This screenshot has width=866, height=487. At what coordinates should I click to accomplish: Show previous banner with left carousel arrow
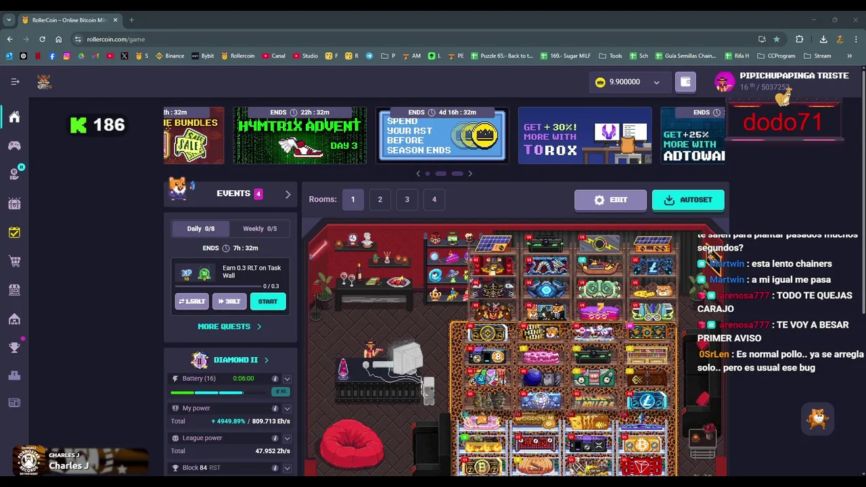418,174
